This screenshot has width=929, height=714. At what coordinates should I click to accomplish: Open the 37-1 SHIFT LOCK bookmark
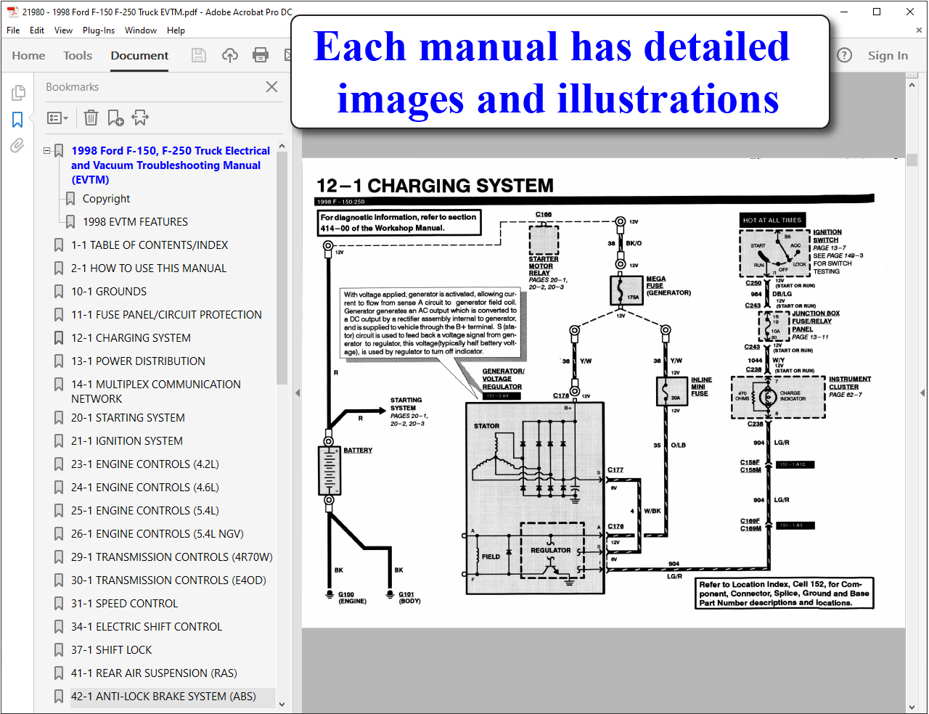click(x=112, y=650)
